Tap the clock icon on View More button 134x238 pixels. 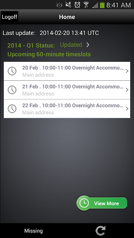pyautogui.click(x=84, y=203)
